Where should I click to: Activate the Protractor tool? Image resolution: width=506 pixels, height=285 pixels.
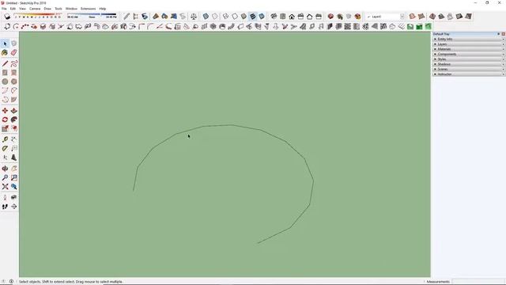5,149
